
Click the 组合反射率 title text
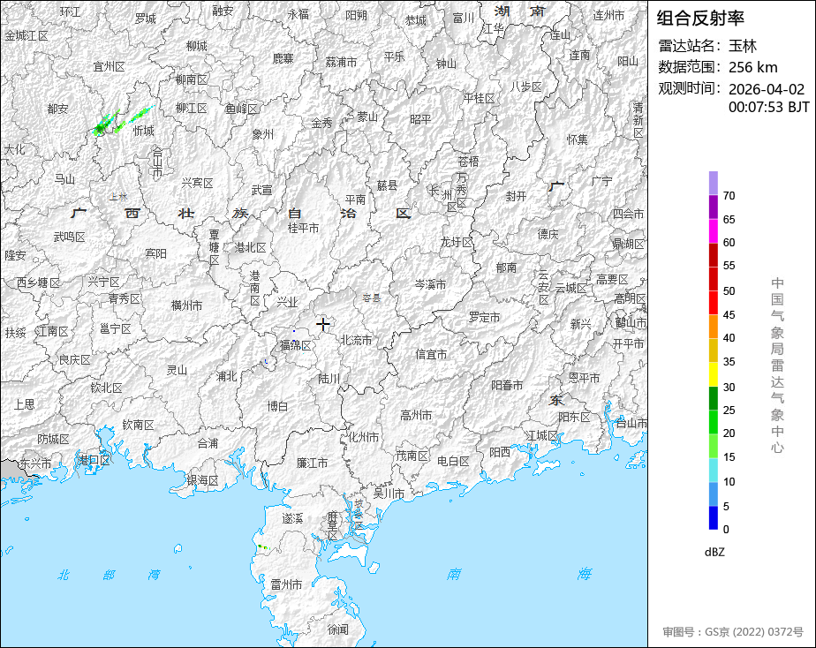click(x=701, y=17)
